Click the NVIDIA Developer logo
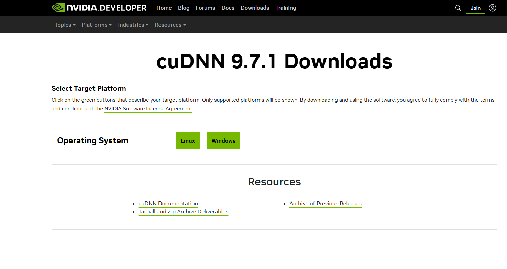Screen dimensions: 507x269 (99, 8)
